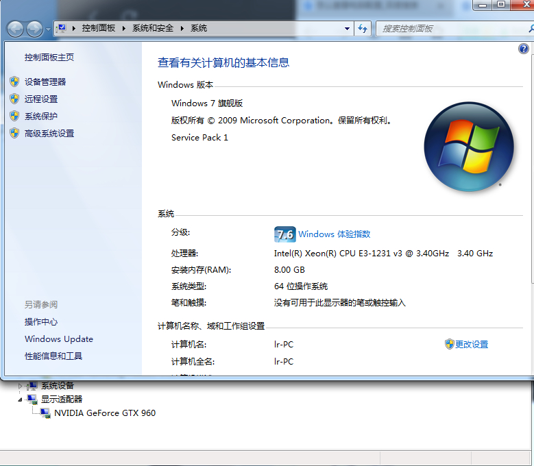This screenshot has width=534, height=466.
Task: Click the 显示适配器 category icon
Action: (32, 400)
